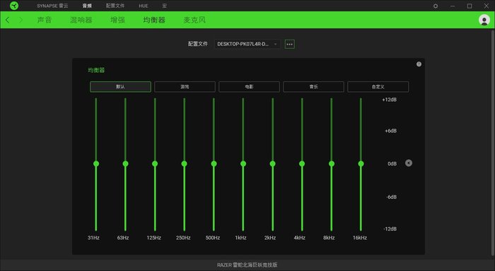This screenshot has width=495, height=271.
Task: Open the HUE top menu
Action: (x=144, y=6)
